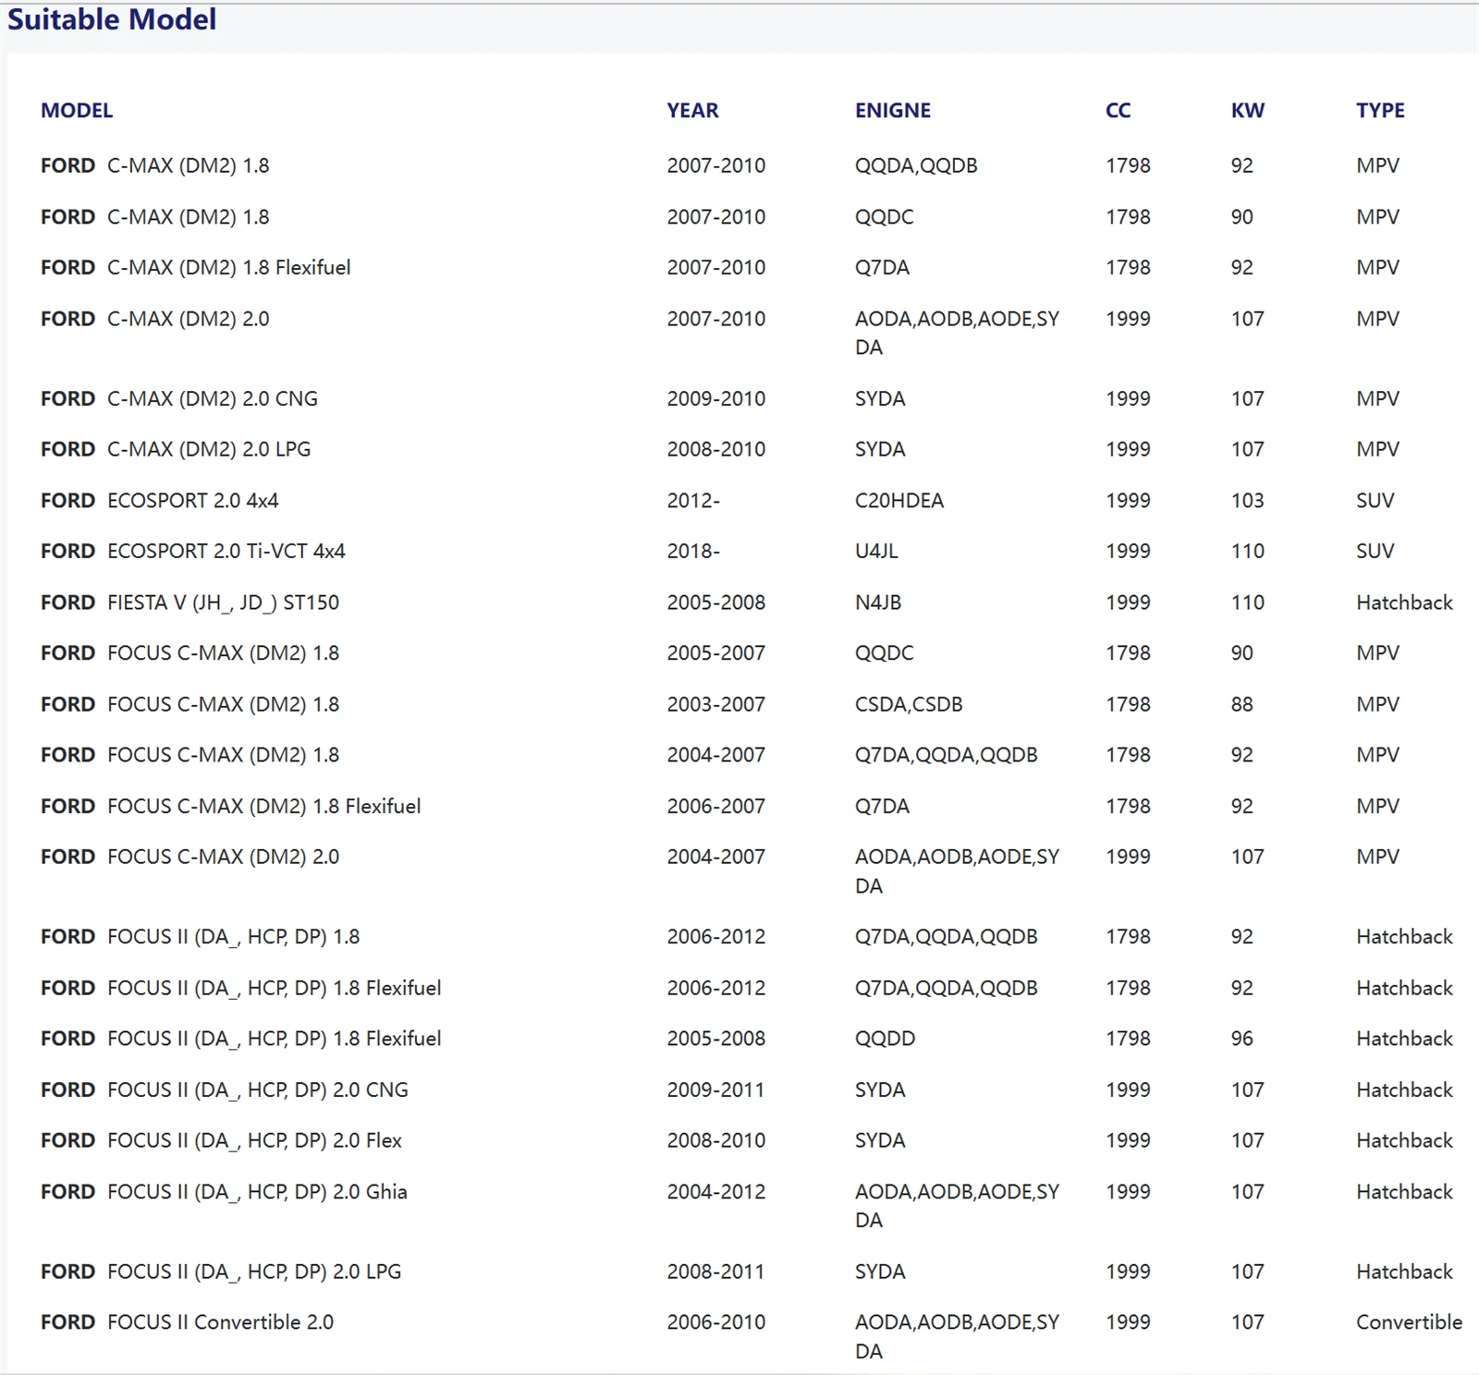The width and height of the screenshot is (1479, 1375).
Task: Click 'FIESTA V (JH_, JD_) ST150' model text
Action: click(x=224, y=602)
